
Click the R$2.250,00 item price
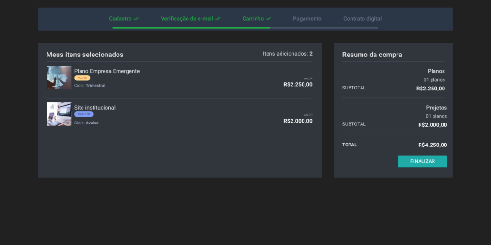point(298,84)
